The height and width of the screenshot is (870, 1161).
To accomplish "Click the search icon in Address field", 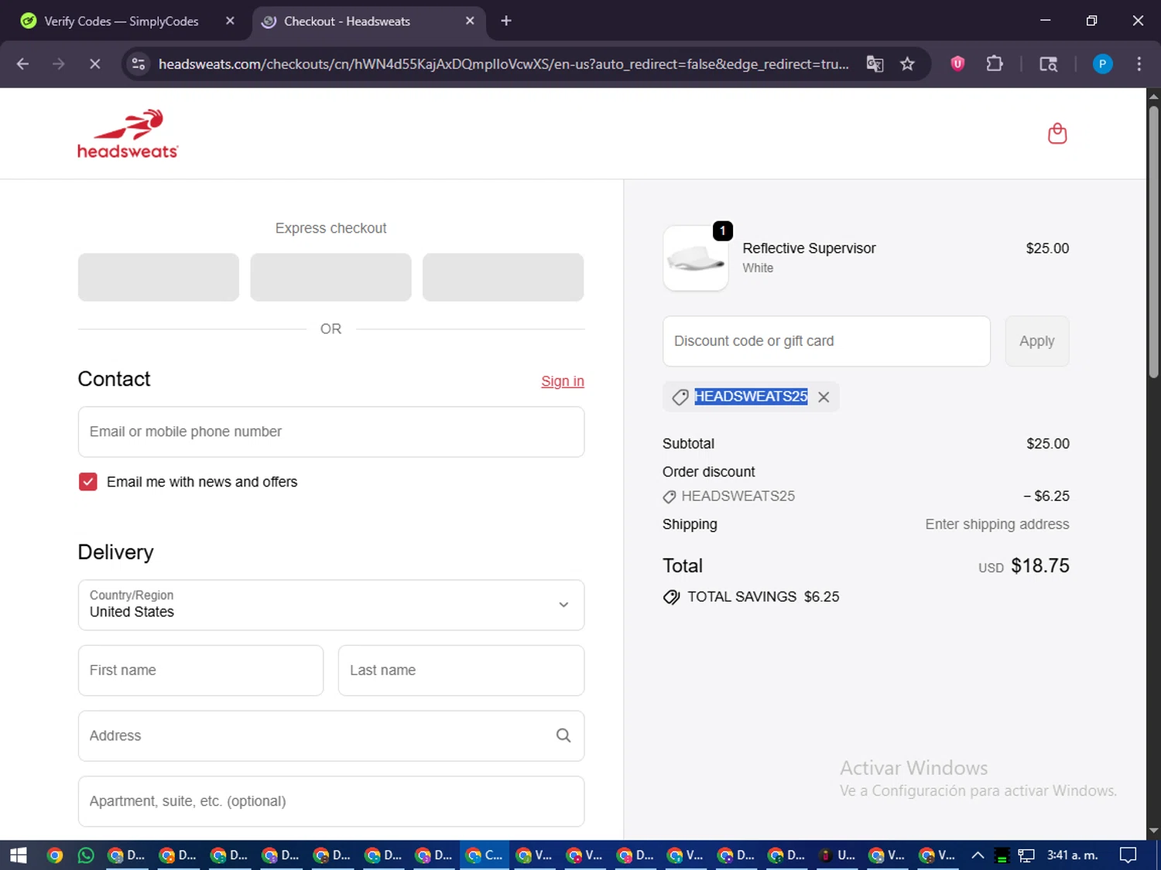I will pyautogui.click(x=563, y=735).
